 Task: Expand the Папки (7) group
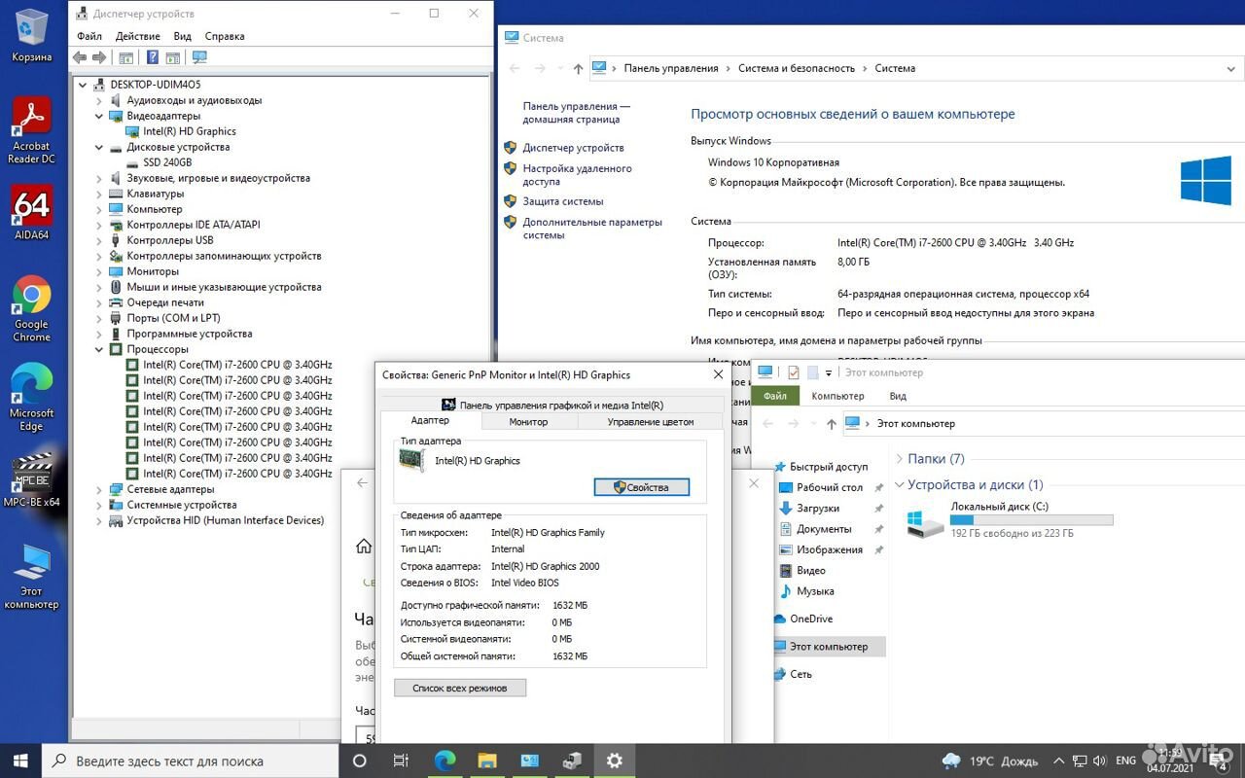click(x=900, y=458)
